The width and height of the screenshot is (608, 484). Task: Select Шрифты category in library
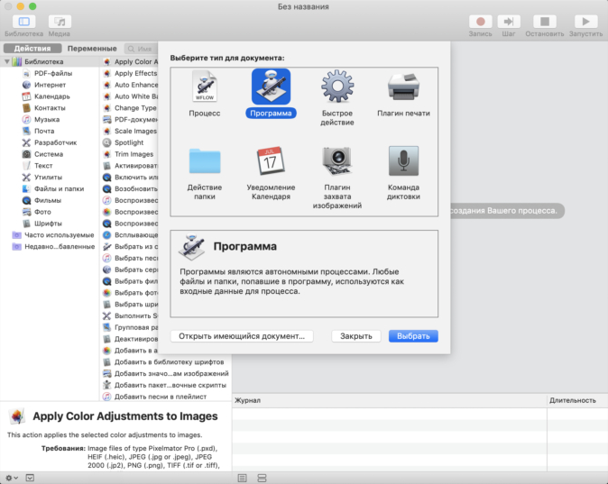point(50,224)
